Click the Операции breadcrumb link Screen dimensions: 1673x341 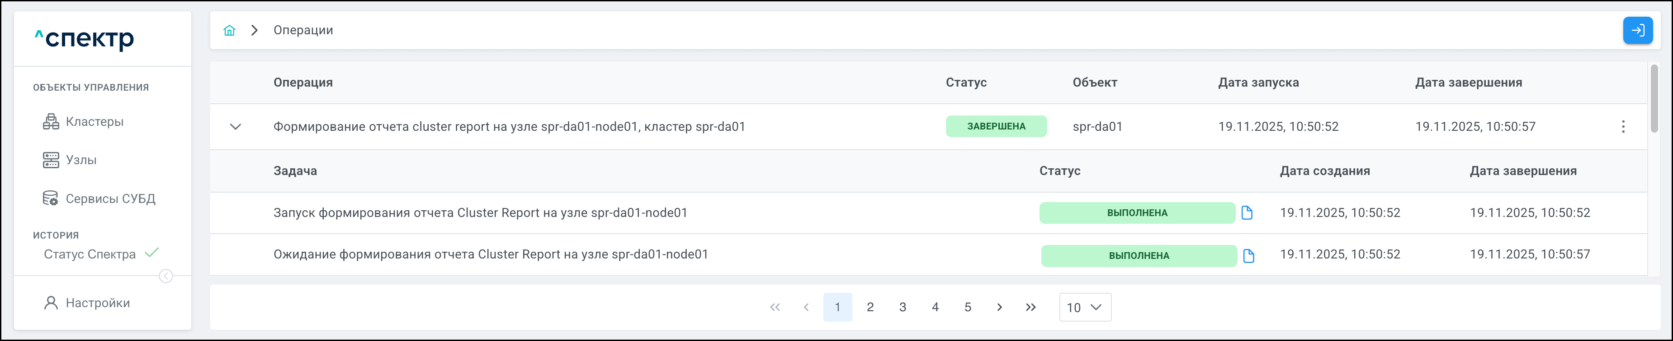[x=303, y=31]
